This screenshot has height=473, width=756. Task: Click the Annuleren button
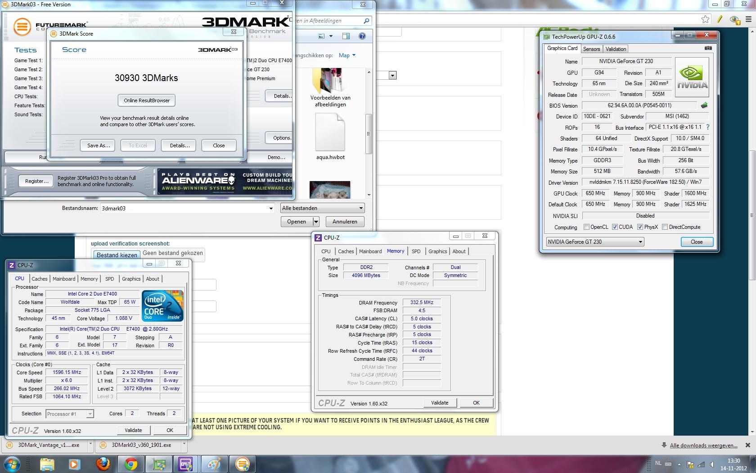tap(345, 221)
